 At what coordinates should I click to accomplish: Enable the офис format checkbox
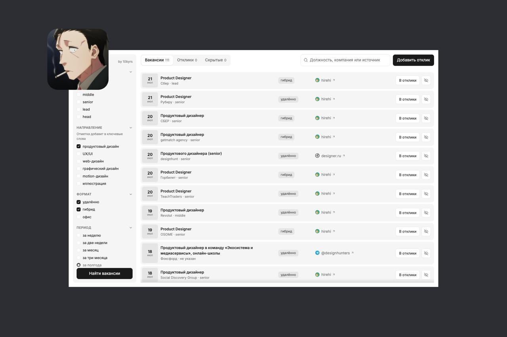coord(78,217)
